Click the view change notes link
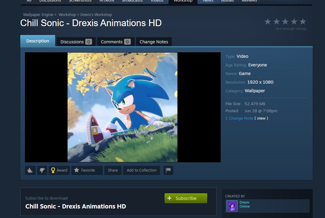 pos(261,118)
